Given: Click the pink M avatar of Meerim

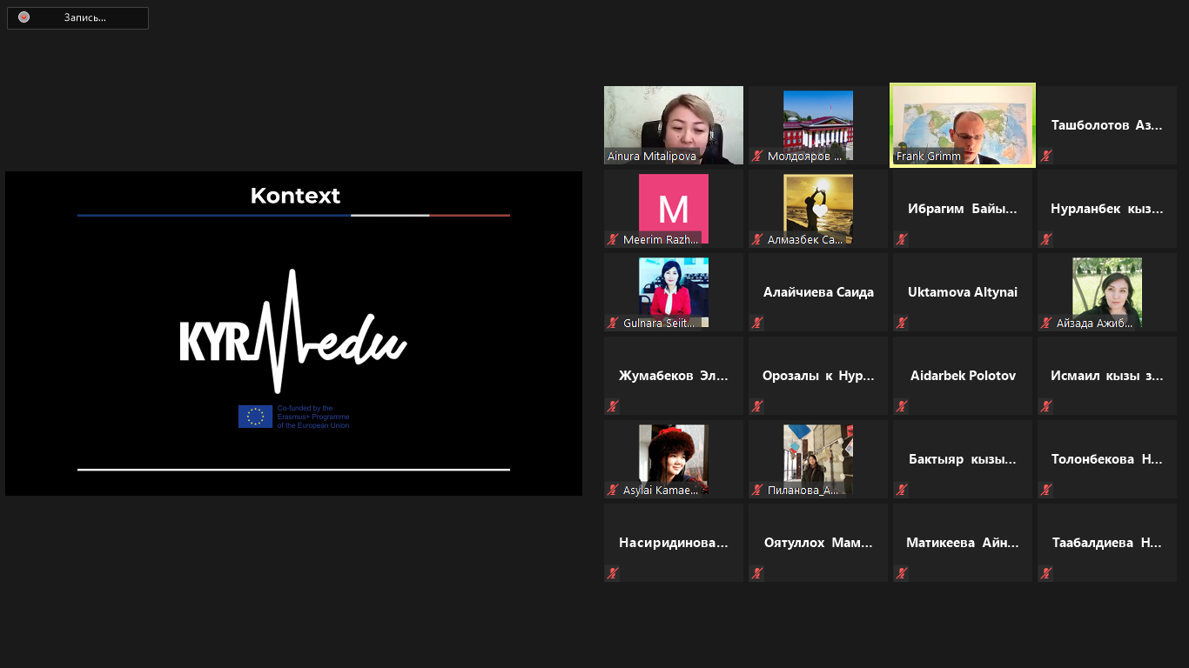Looking at the screenshot, I should pyautogui.click(x=674, y=209).
